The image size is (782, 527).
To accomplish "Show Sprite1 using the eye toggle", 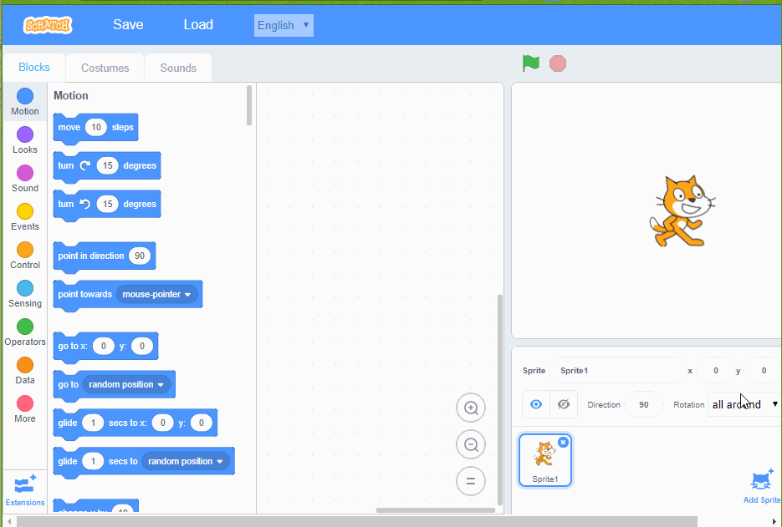I will coord(535,403).
